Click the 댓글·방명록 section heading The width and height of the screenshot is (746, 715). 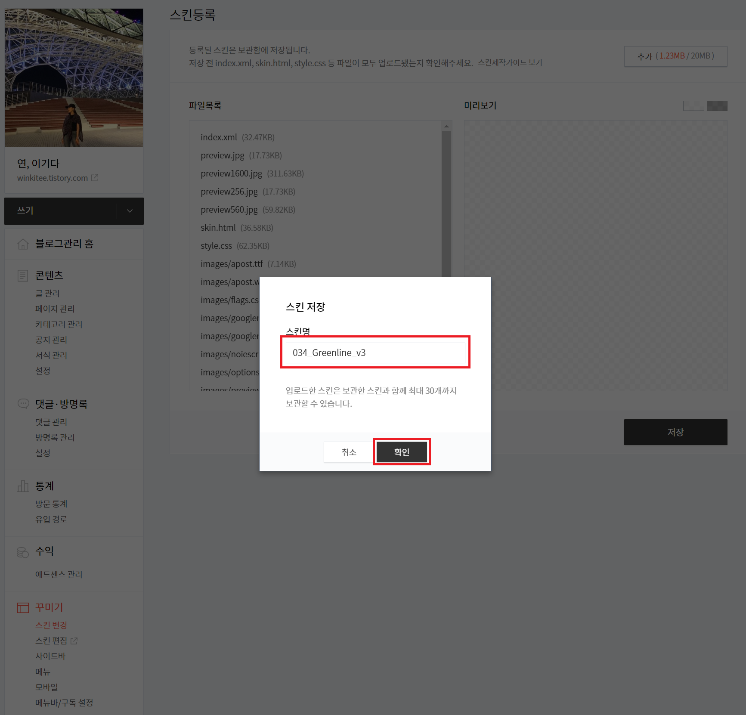pos(62,404)
